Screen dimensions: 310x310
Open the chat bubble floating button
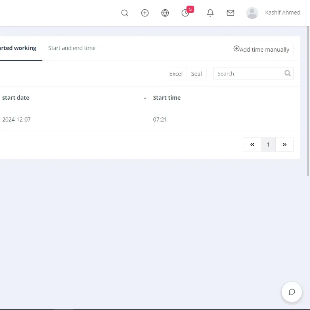291,292
